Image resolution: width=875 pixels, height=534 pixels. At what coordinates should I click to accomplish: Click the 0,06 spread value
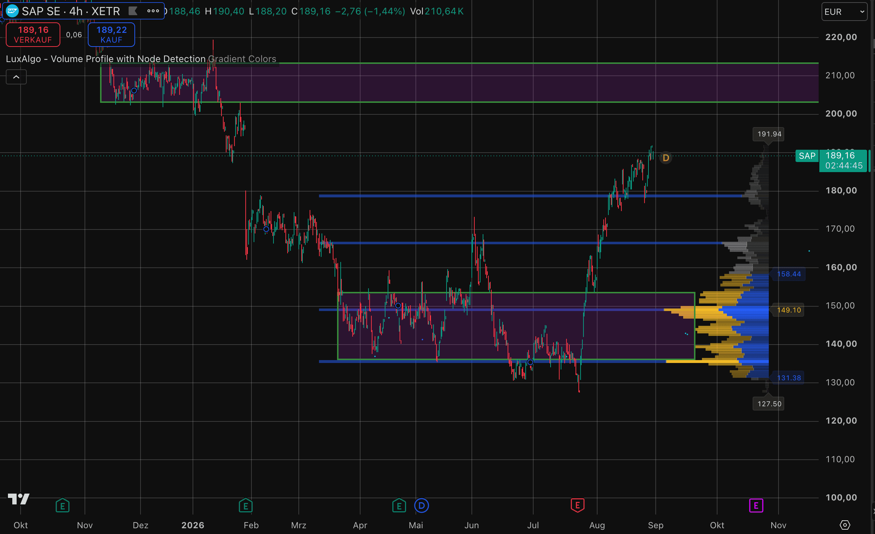pyautogui.click(x=74, y=35)
